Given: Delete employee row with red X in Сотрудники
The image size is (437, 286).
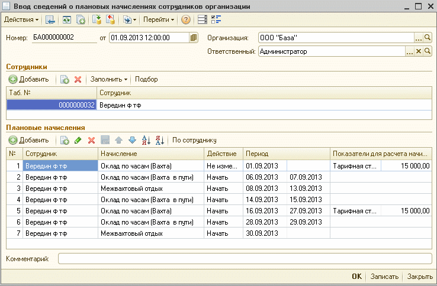Looking at the screenshot, I should (78, 79).
